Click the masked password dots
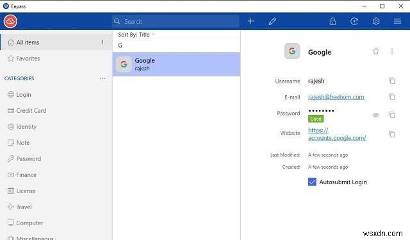This screenshot has width=410, height=240. (321, 111)
